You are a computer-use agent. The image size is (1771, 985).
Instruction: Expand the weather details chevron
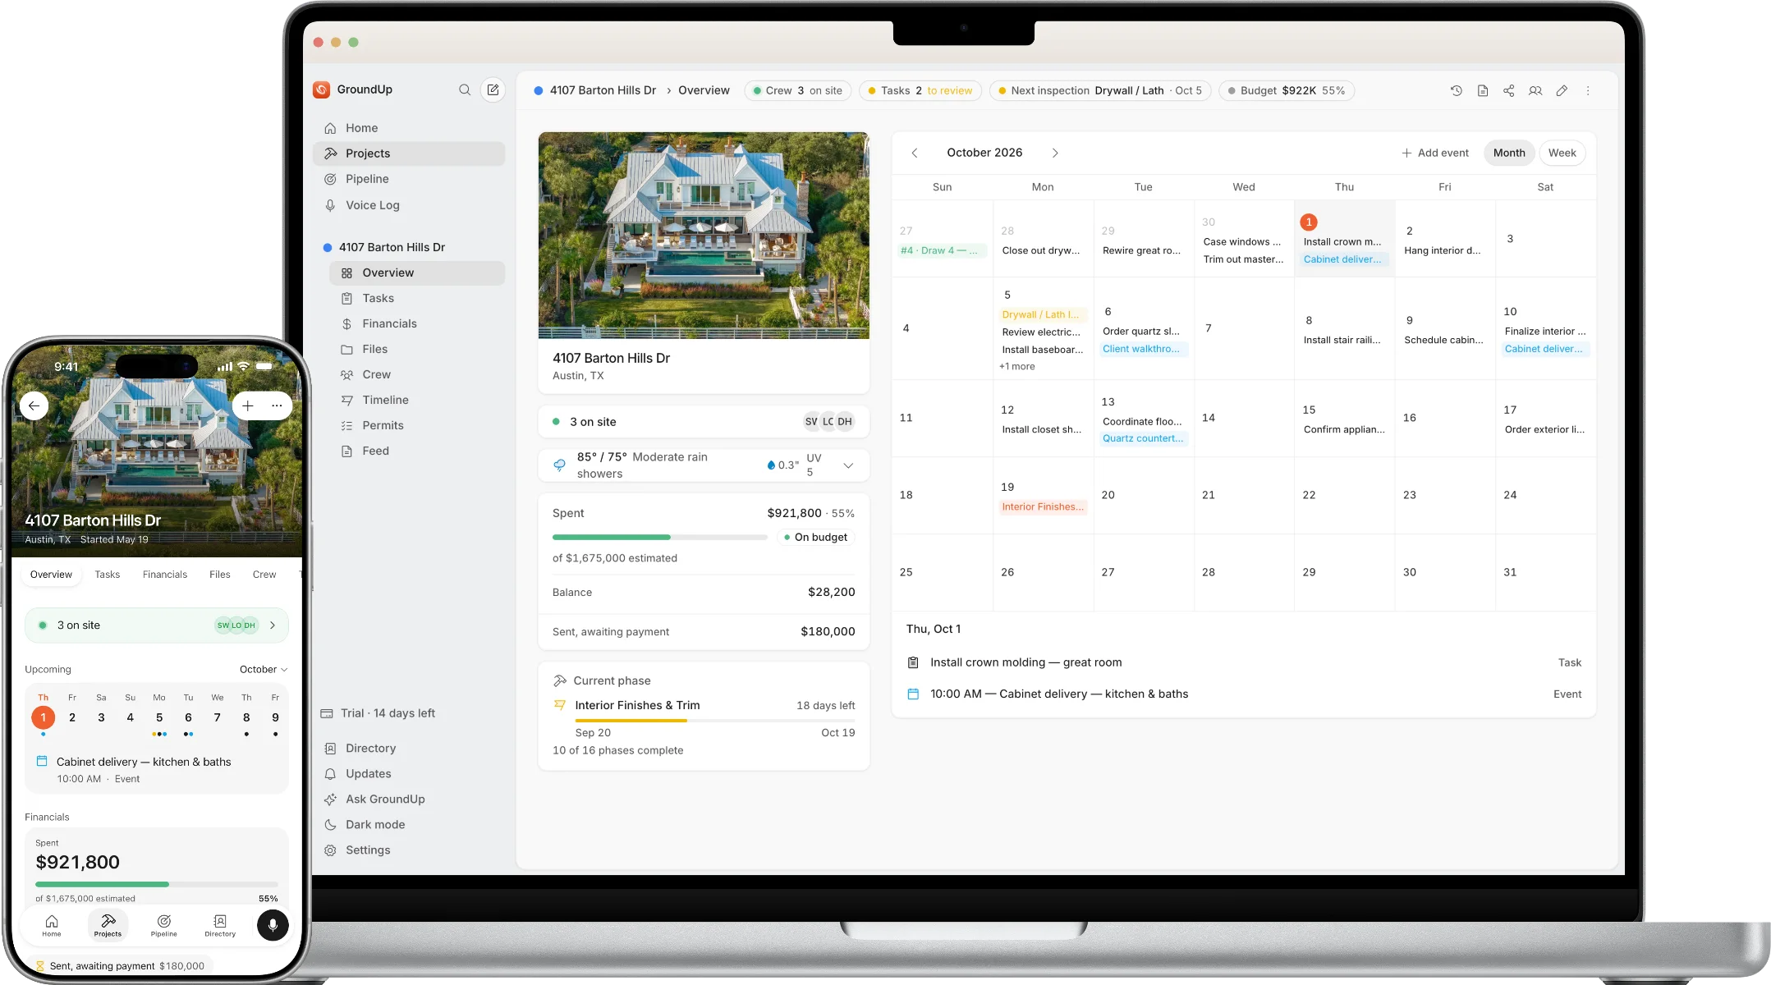pos(848,465)
